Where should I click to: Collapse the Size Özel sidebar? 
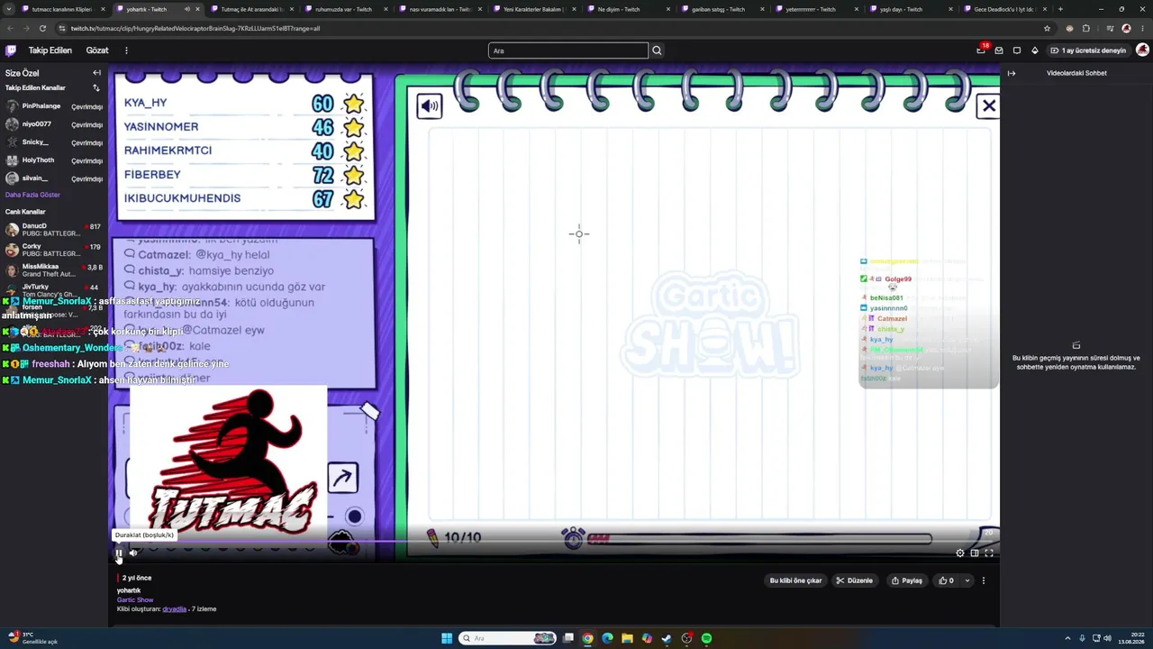(96, 73)
